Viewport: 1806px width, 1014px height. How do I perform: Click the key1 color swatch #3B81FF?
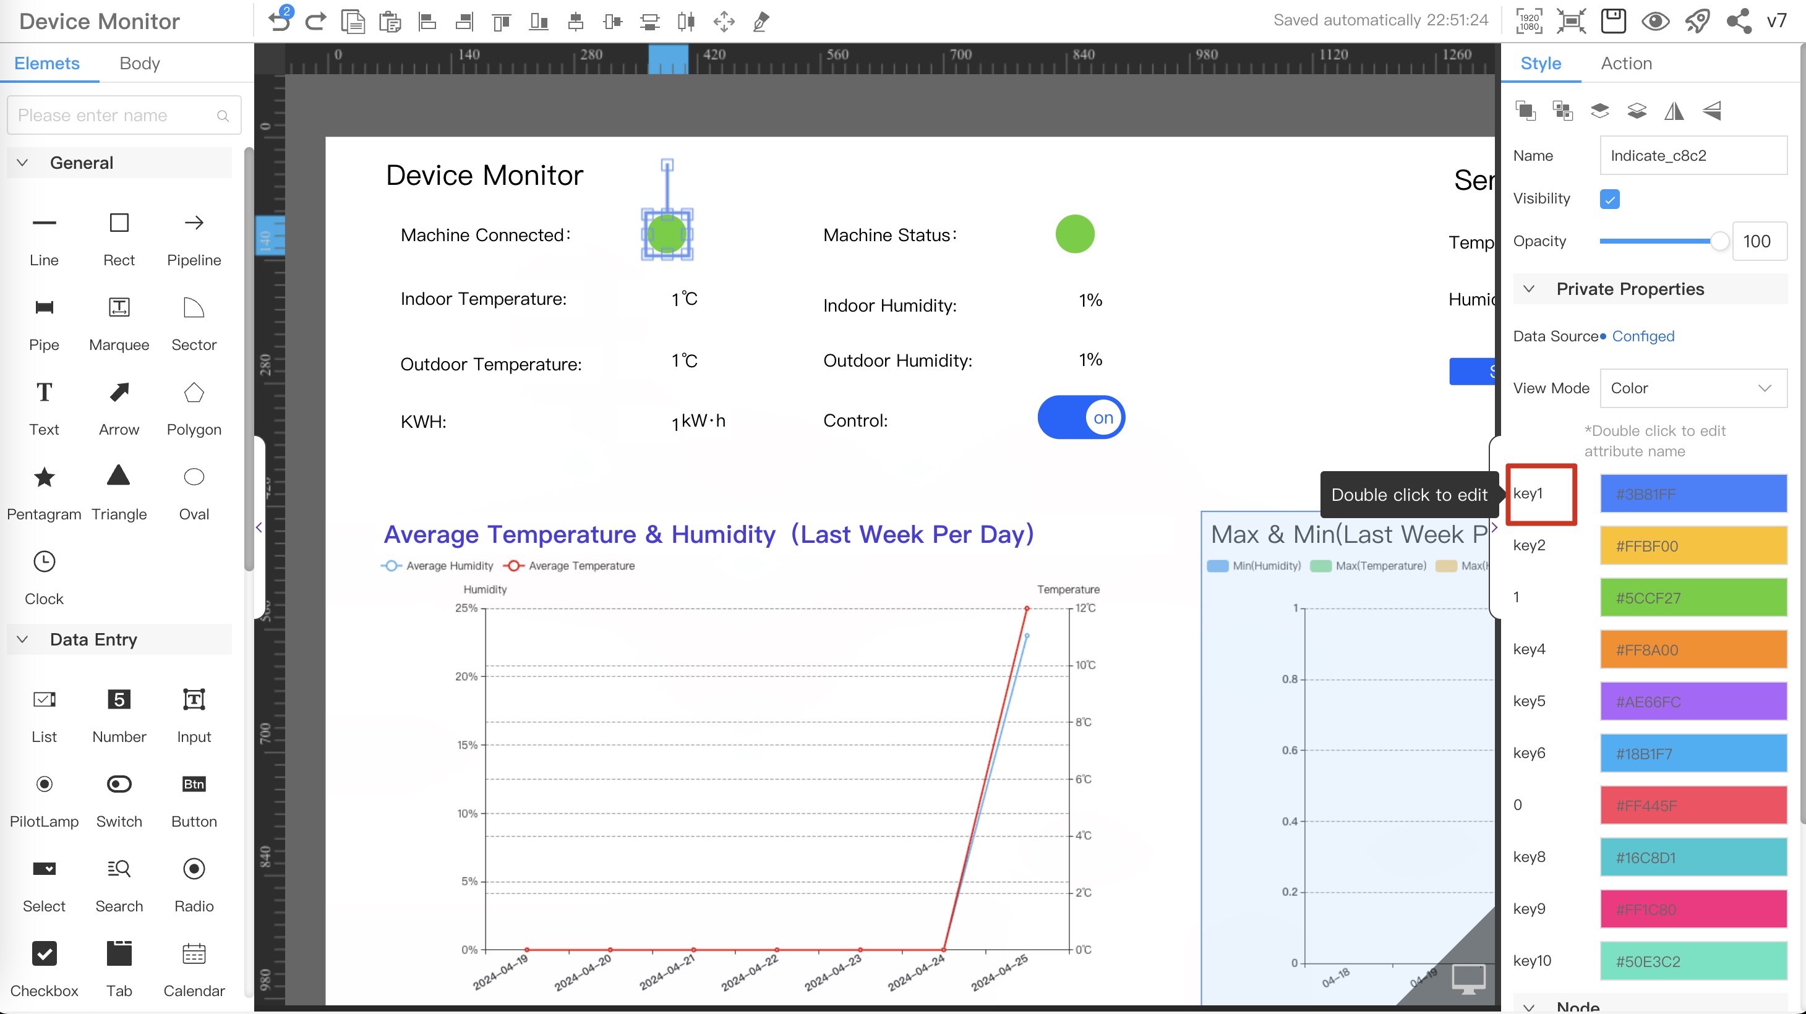1693,493
